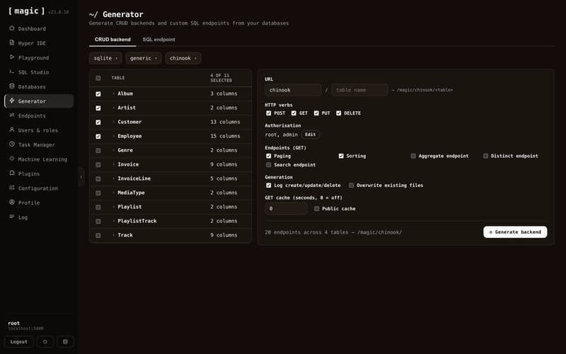Open Profile via its user-circle icon
Screen dimensions: 566x354
pos(12,202)
